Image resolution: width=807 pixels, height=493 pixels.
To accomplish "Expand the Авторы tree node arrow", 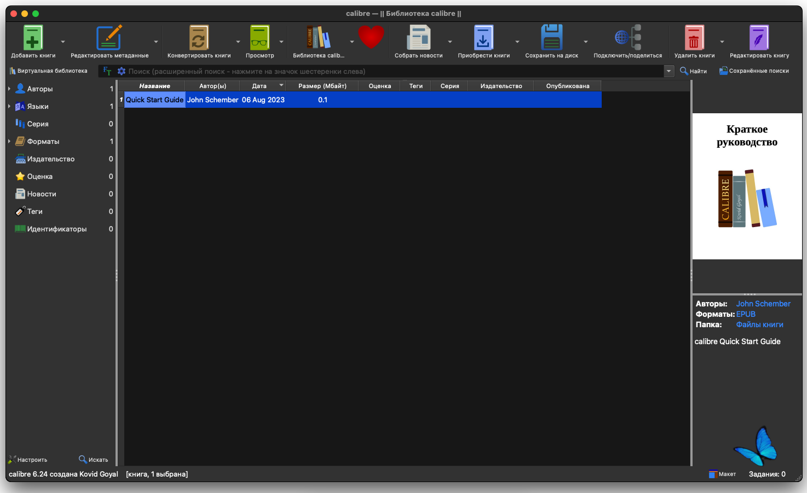I will [9, 89].
